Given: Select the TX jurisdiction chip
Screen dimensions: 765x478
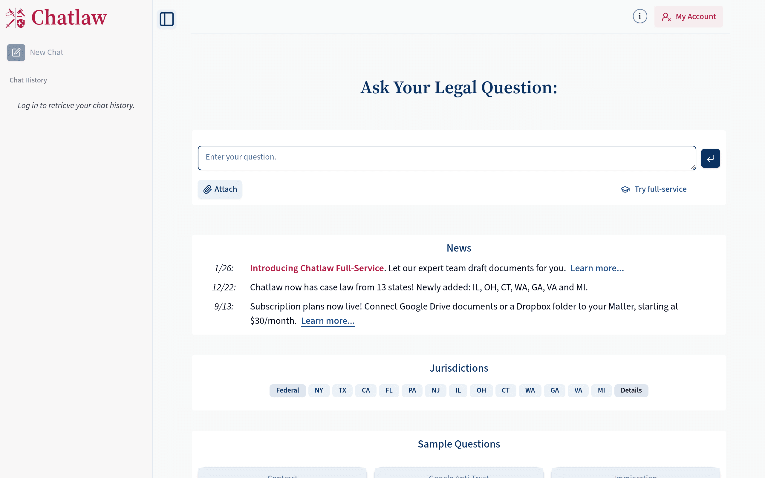Looking at the screenshot, I should coord(342,390).
